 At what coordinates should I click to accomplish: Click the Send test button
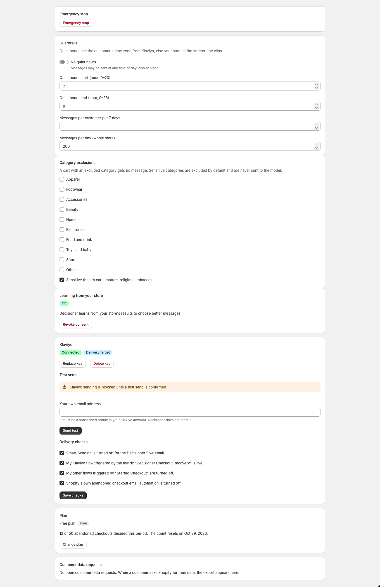70,431
